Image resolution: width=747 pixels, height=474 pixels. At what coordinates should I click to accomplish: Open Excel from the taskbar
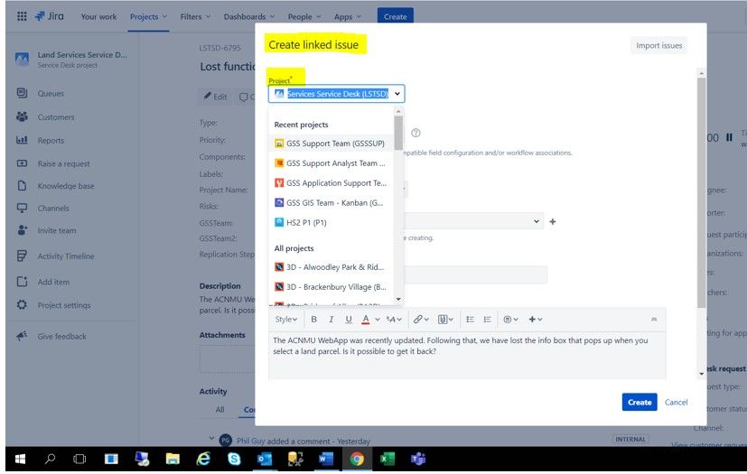tap(388, 459)
